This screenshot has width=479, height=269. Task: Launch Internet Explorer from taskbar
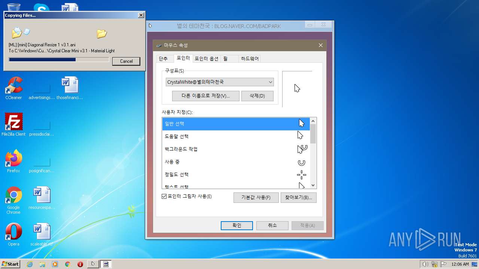click(30, 264)
